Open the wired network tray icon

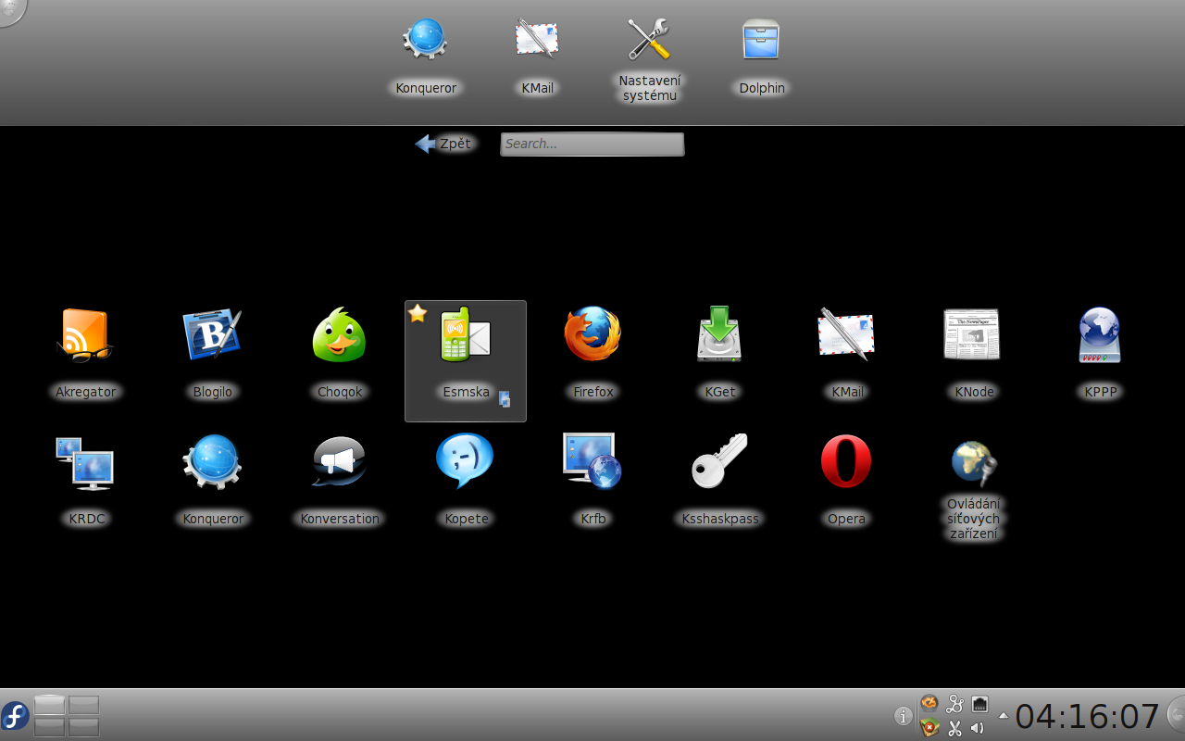coord(979,703)
